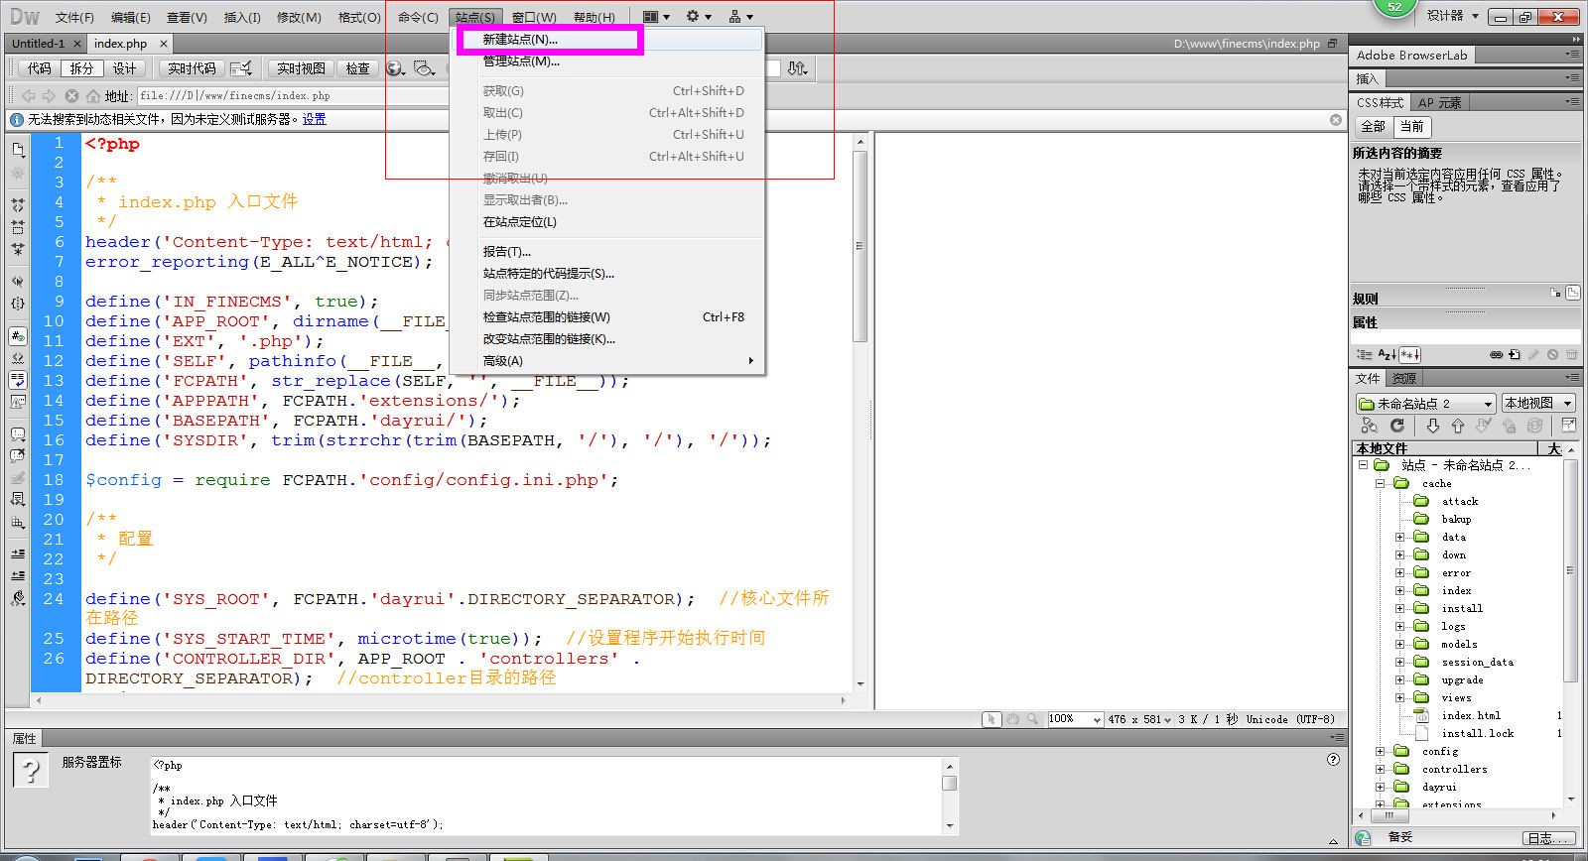Toggle 检查 inspect mode
The width and height of the screenshot is (1588, 861).
click(357, 68)
